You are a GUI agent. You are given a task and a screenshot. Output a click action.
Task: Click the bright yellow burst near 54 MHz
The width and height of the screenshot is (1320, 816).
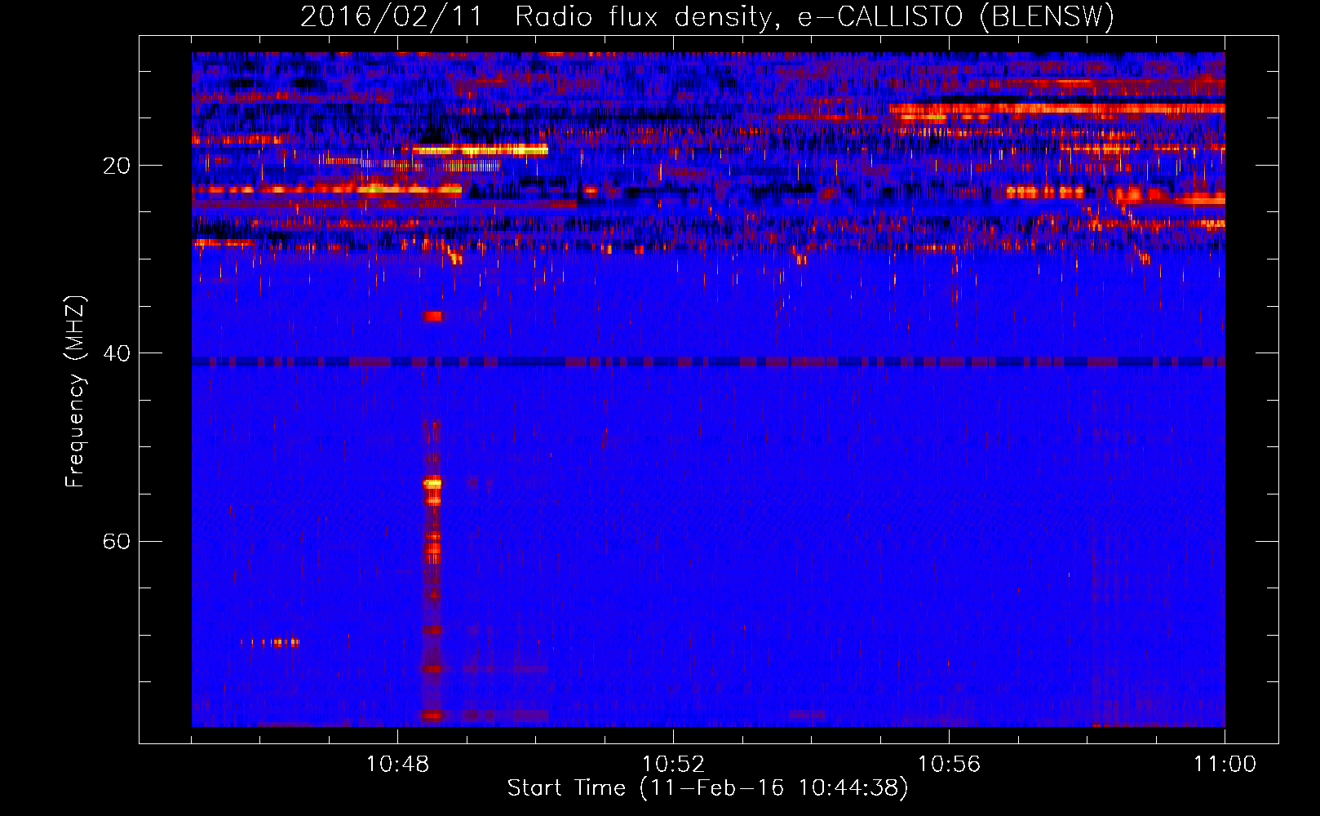(x=432, y=483)
